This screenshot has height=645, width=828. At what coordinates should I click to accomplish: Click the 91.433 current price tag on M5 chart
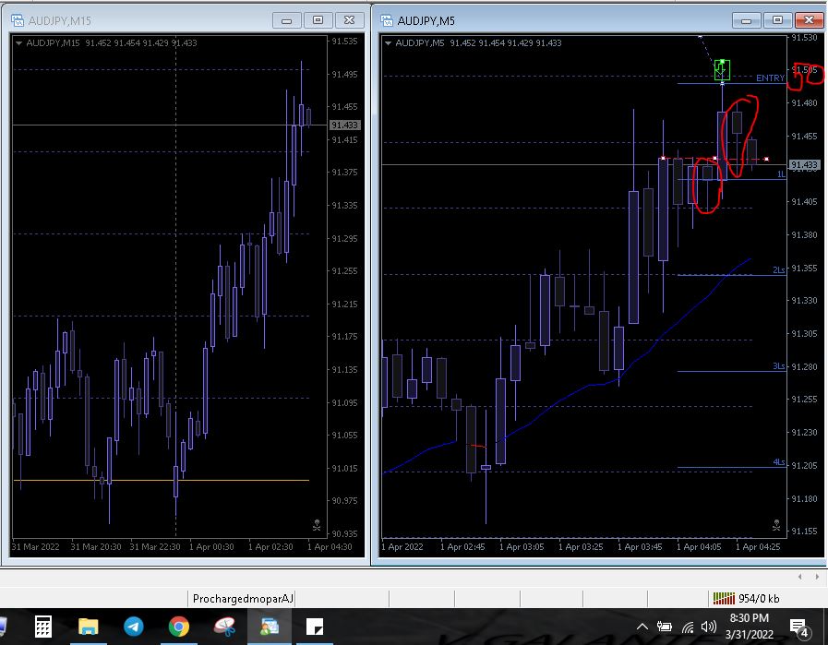[x=804, y=164]
